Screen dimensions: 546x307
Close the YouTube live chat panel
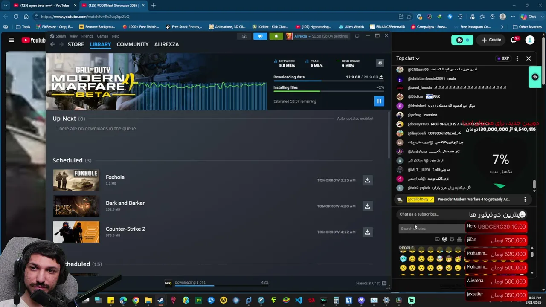[529, 58]
